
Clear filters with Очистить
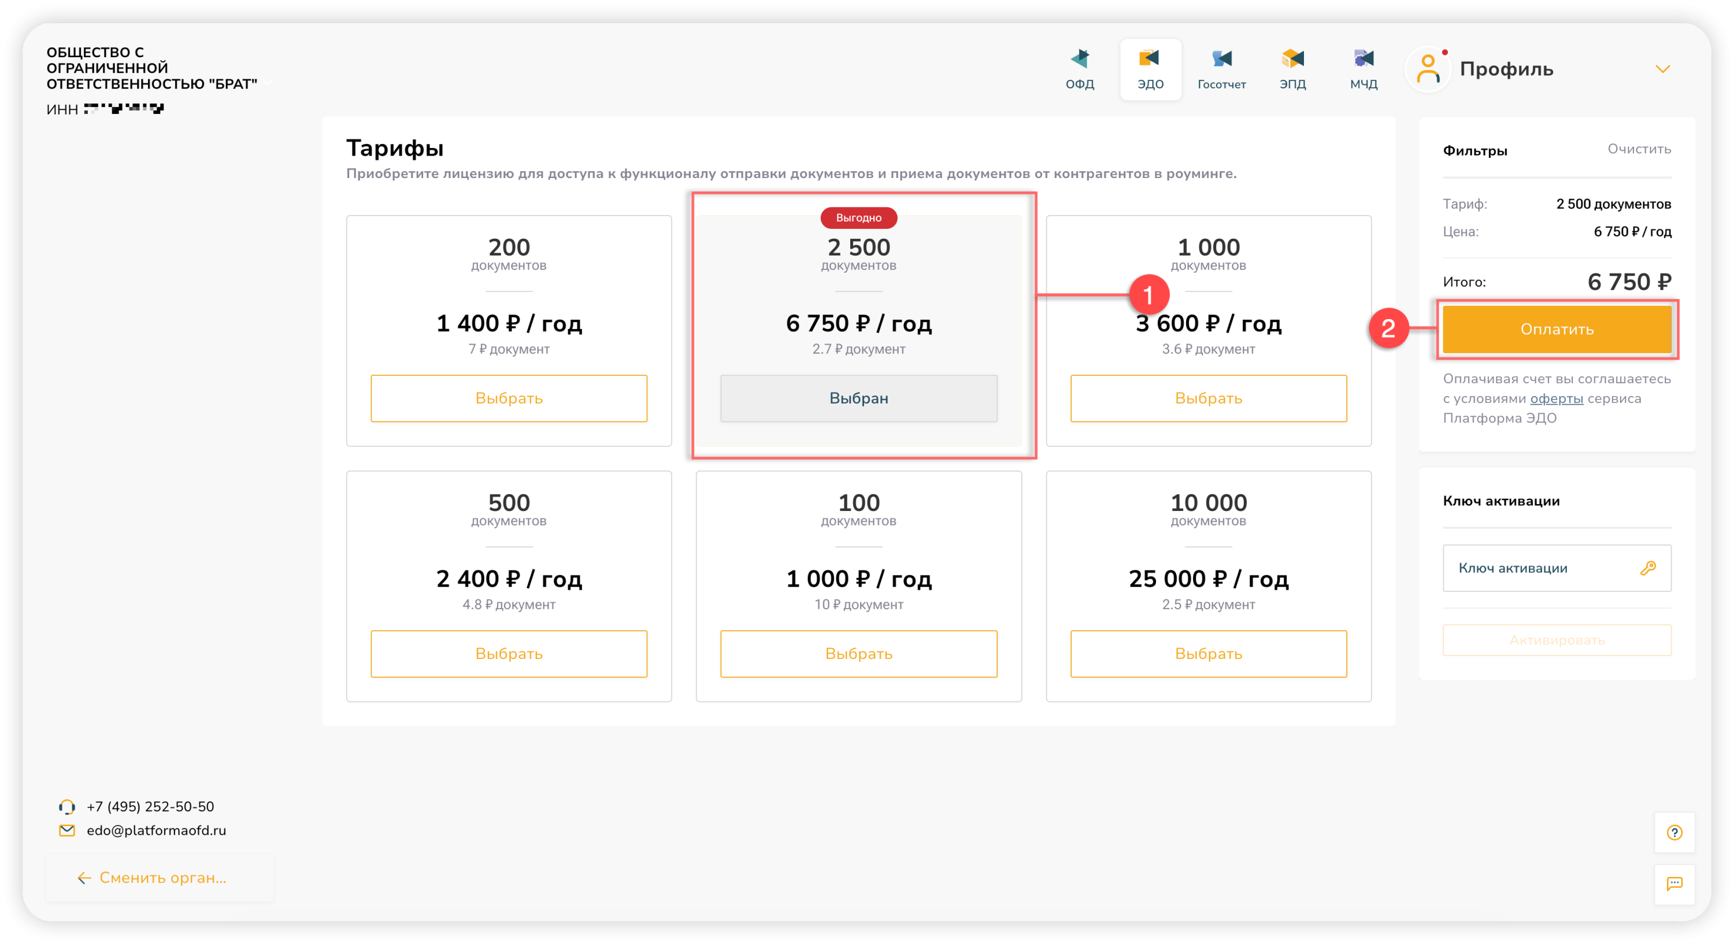pyautogui.click(x=1639, y=149)
